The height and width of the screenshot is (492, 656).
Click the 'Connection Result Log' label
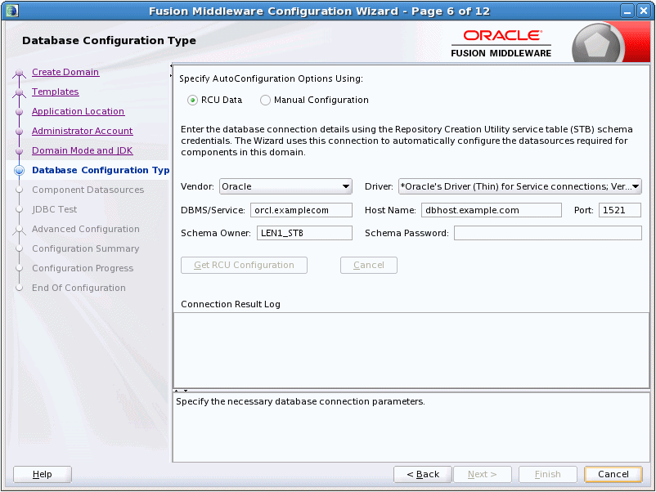tap(231, 304)
